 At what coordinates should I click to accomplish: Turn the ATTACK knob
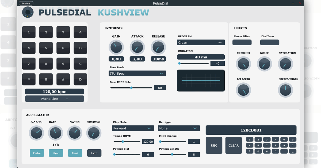click(x=137, y=47)
